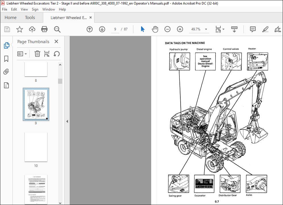Screen dimensions: 283x205
Task: Open the Window menu
Action: click(49, 9)
